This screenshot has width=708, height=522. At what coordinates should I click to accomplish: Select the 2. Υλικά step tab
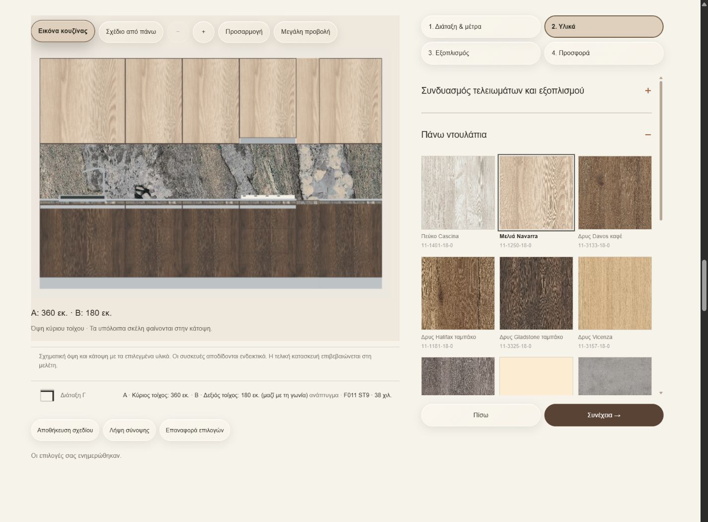point(604,27)
